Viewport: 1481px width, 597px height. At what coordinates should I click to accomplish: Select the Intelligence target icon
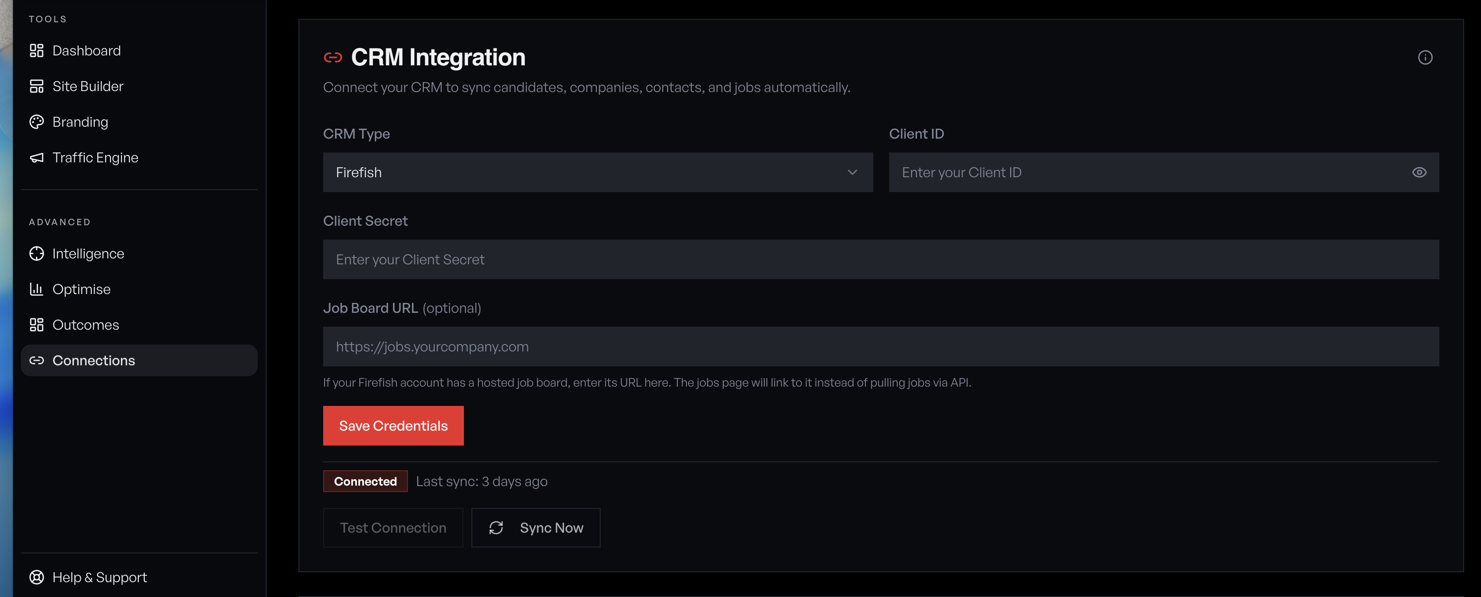tap(37, 253)
